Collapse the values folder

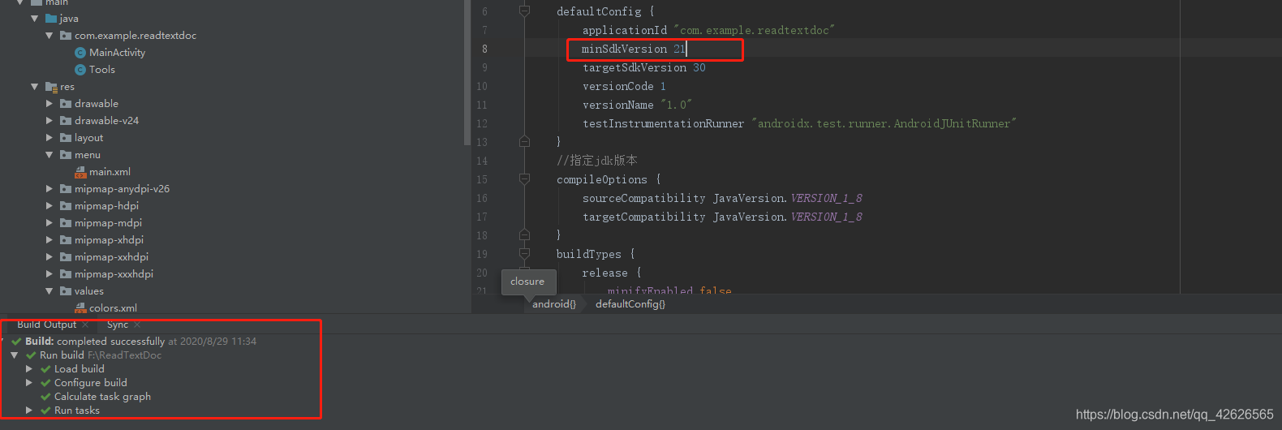49,291
